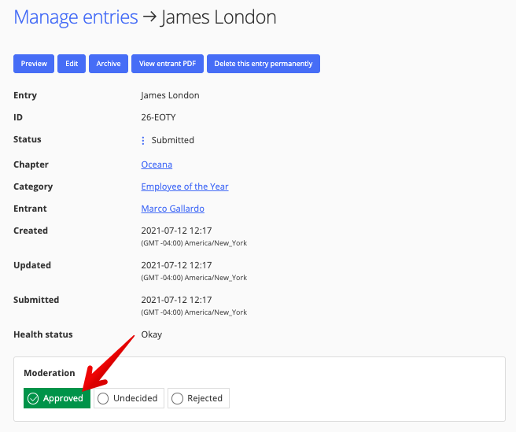Select the Approved moderation option
This screenshot has width=516, height=432.
tap(57, 398)
